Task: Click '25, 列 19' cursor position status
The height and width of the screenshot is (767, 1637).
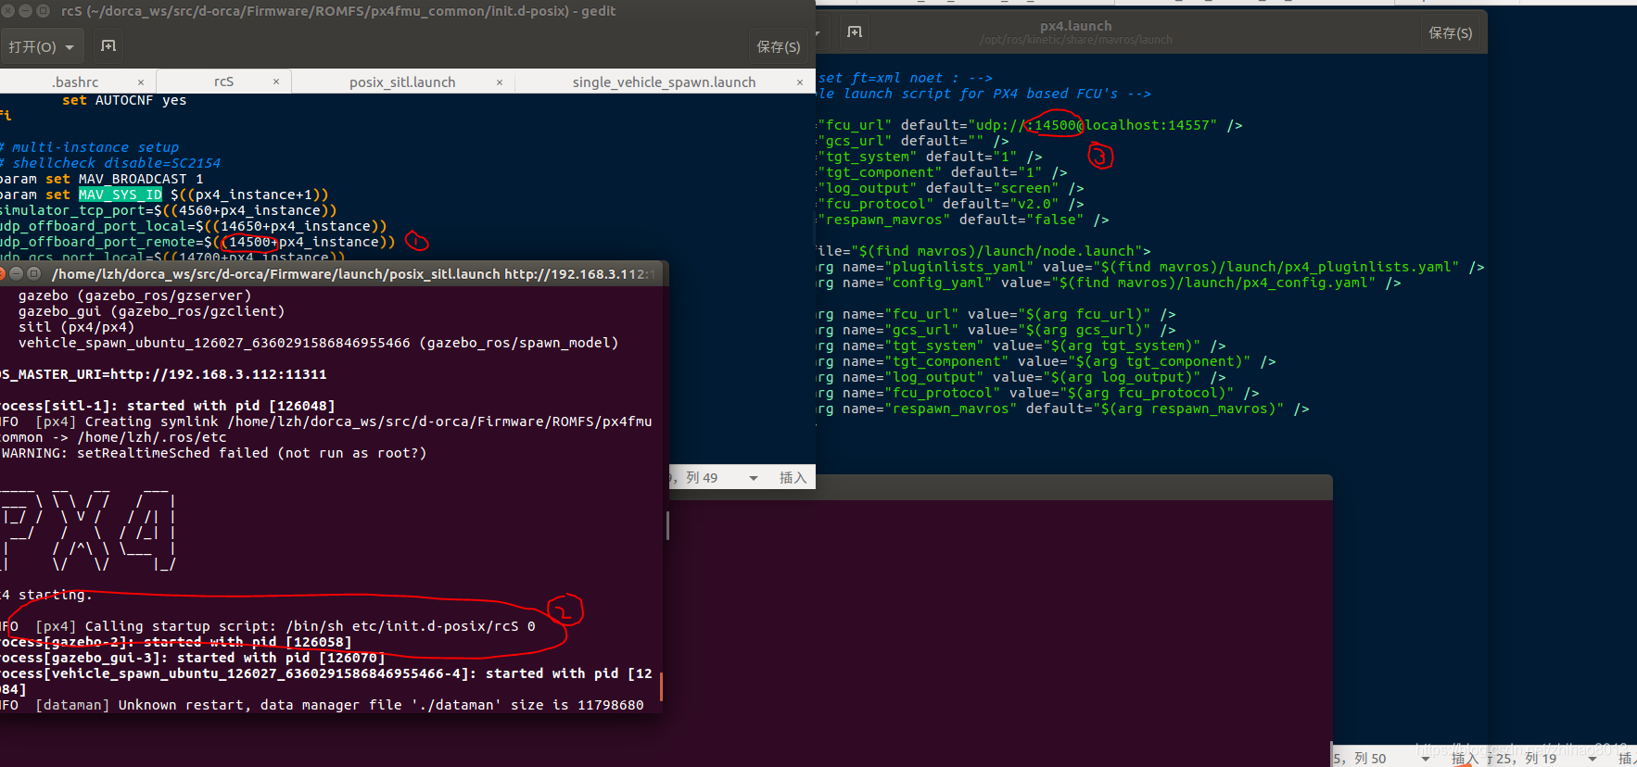Action: point(1526,759)
